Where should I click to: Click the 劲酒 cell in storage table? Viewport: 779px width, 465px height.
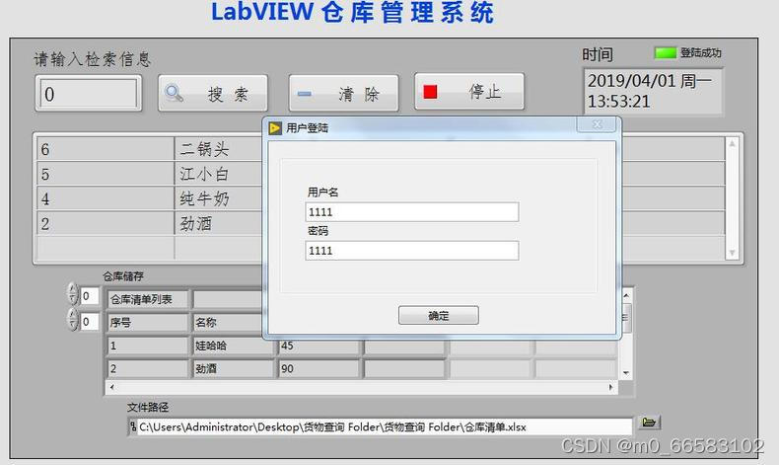click(233, 368)
